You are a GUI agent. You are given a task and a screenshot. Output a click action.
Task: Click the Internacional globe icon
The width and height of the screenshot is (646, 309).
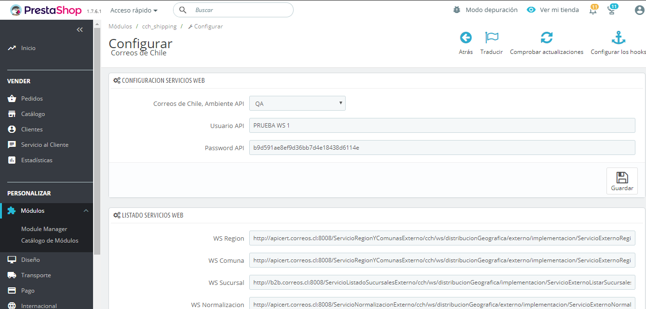(x=12, y=306)
